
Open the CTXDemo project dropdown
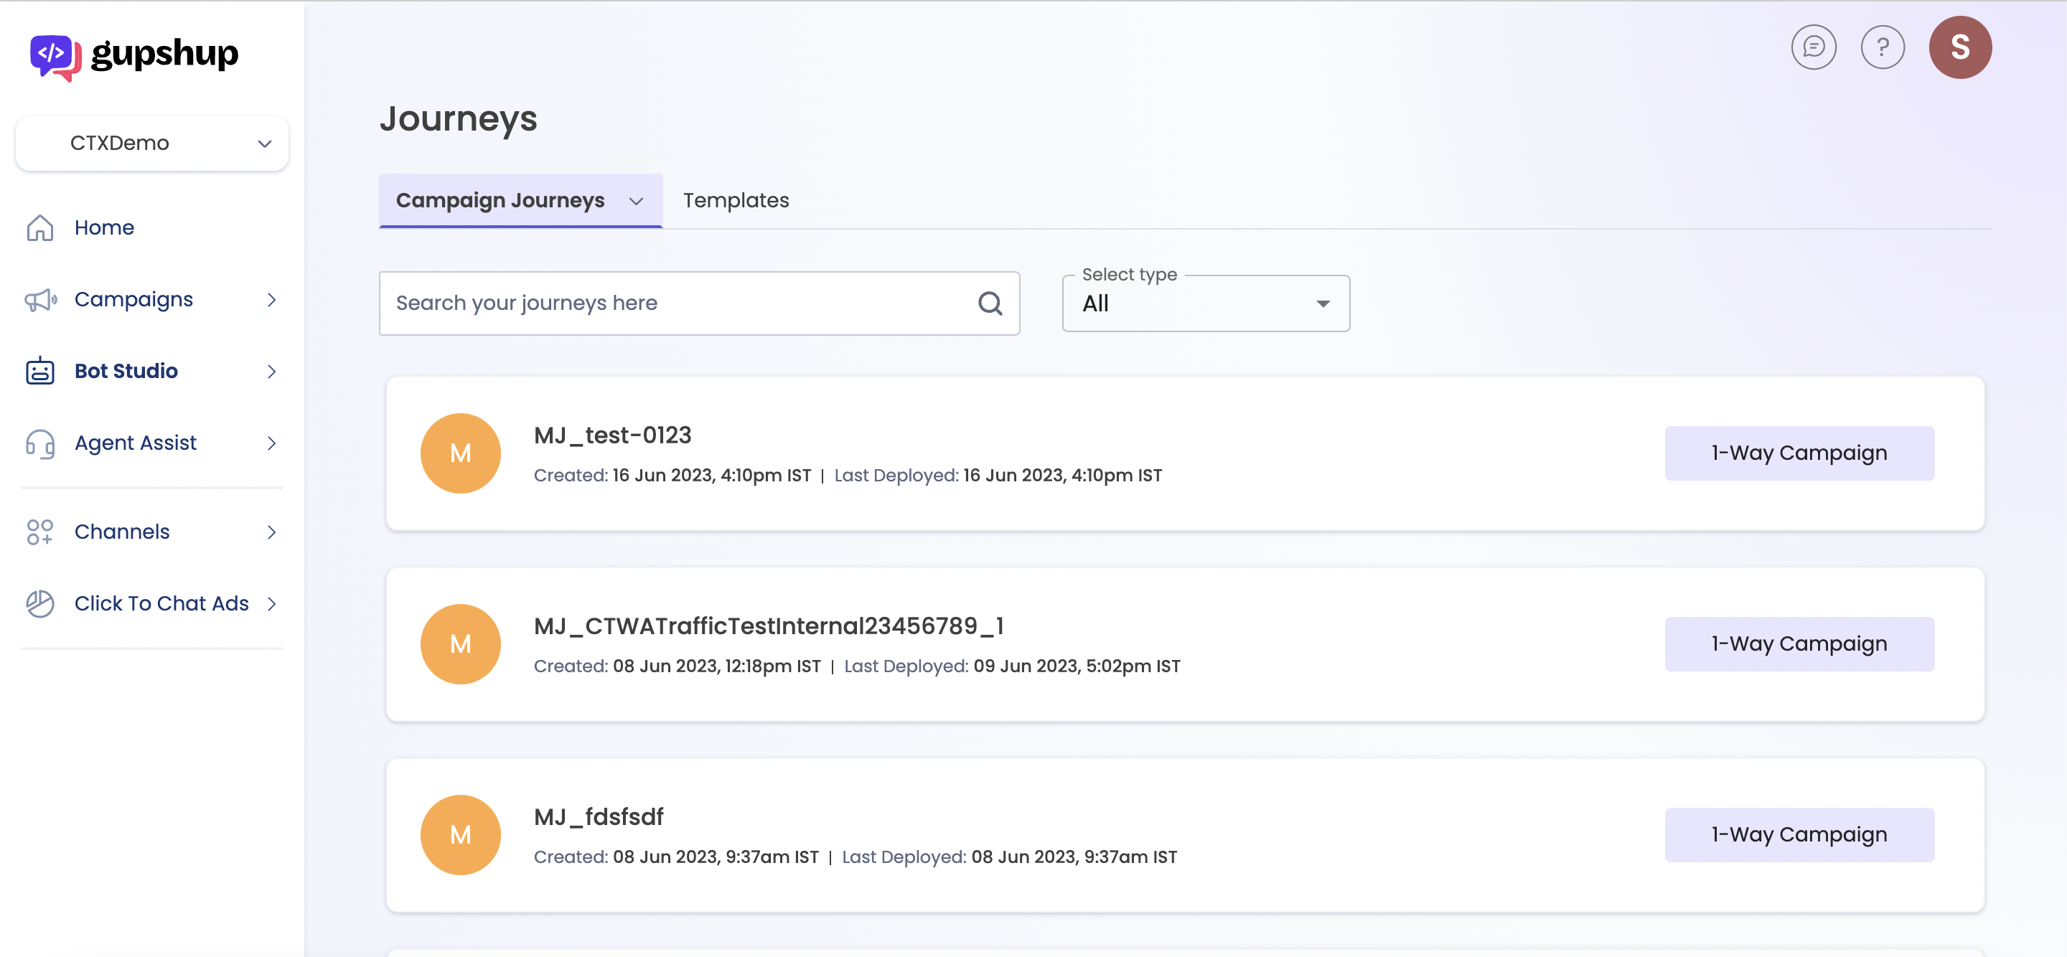click(151, 143)
